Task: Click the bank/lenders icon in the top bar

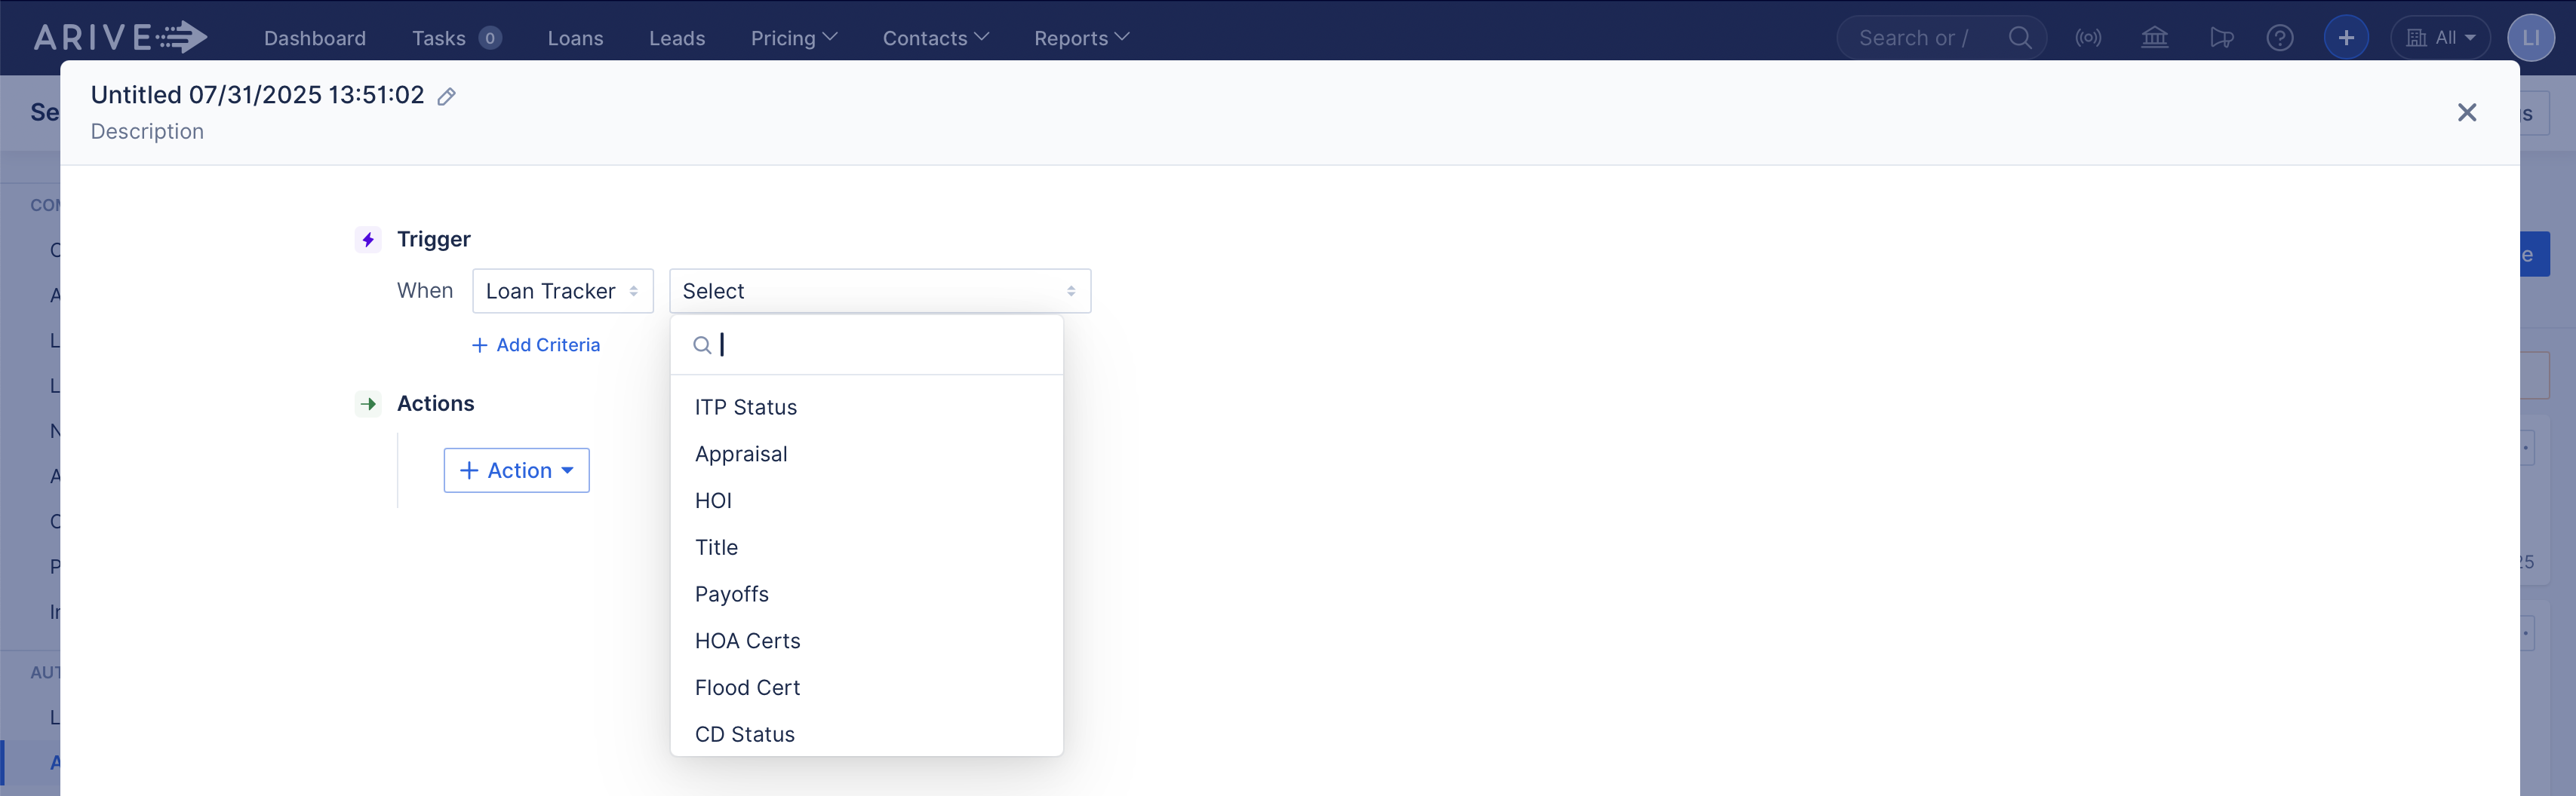Action: pyautogui.click(x=2155, y=37)
